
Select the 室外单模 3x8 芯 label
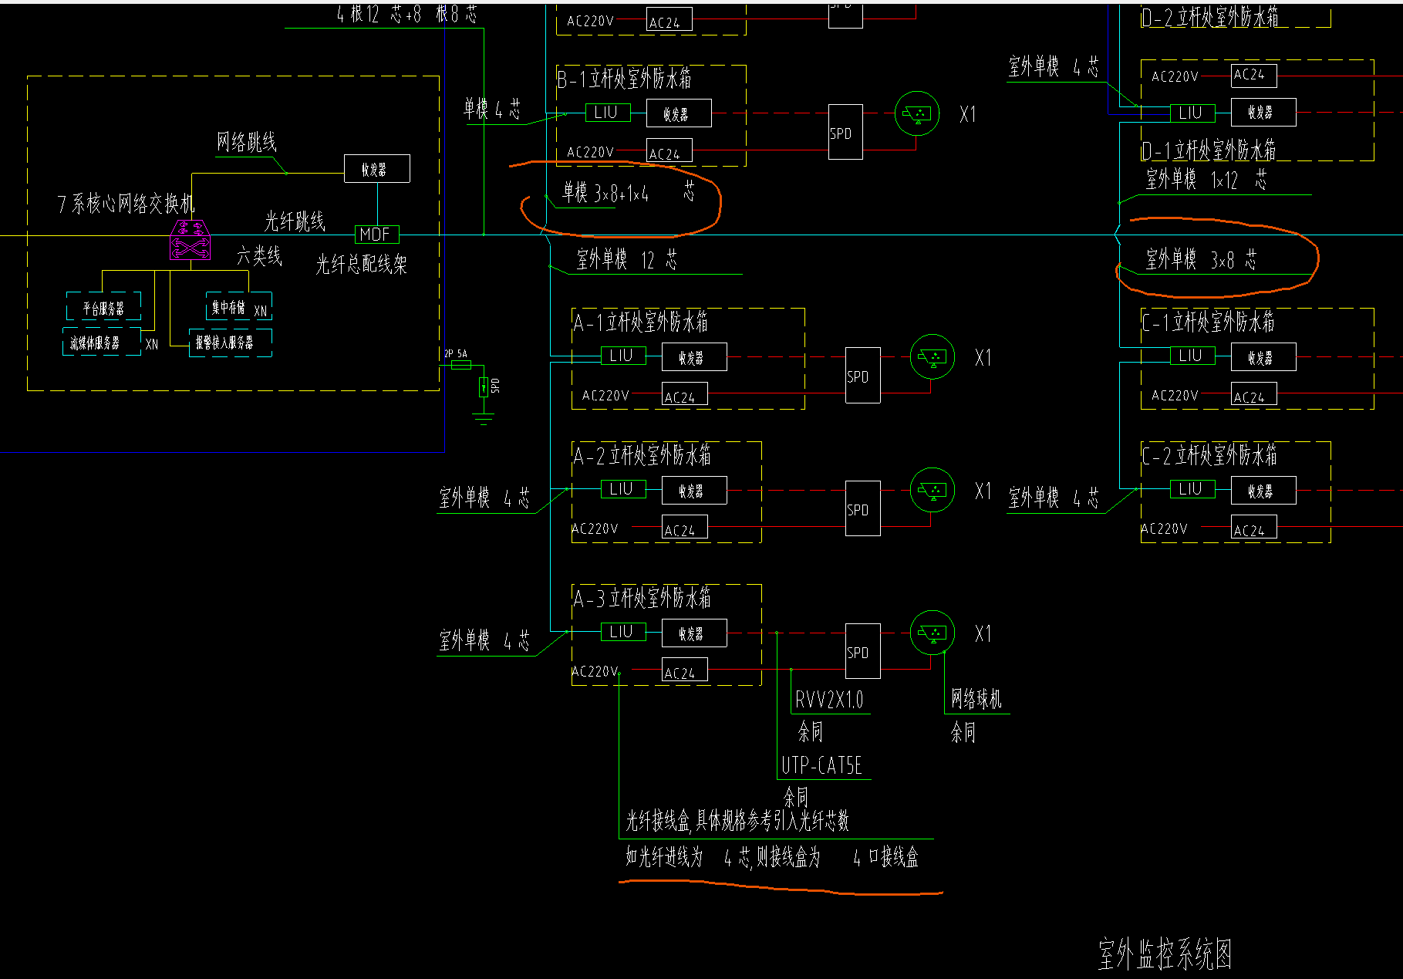[x=1202, y=260]
